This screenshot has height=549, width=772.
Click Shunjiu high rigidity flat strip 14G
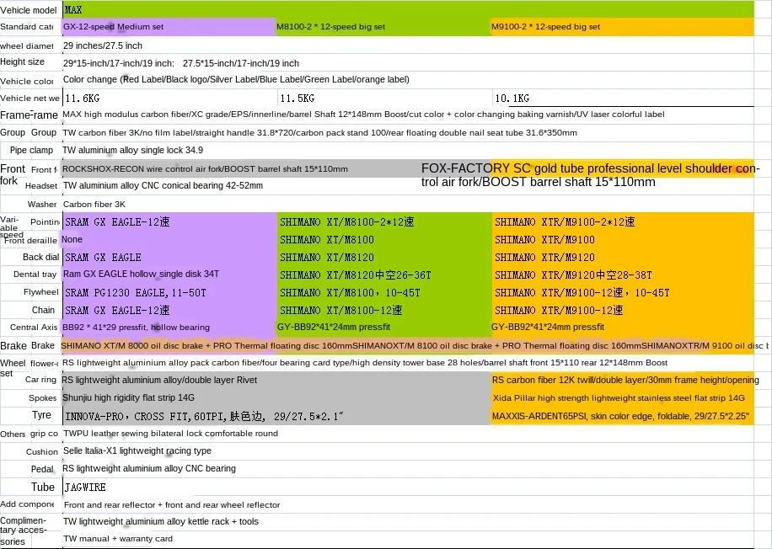click(276, 397)
